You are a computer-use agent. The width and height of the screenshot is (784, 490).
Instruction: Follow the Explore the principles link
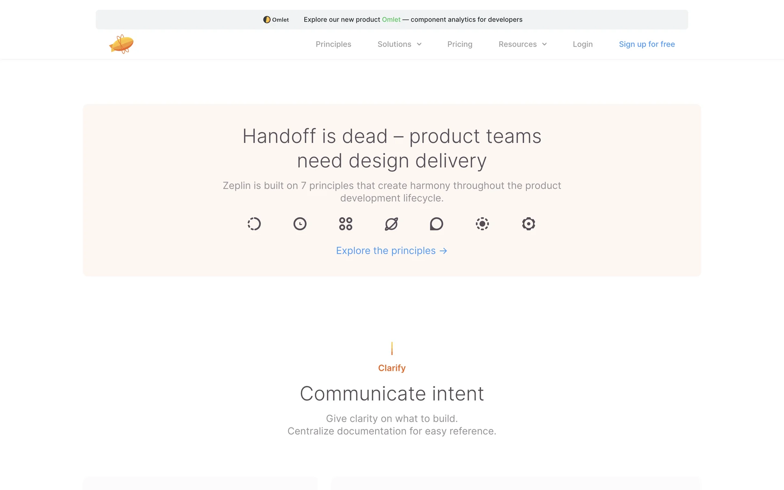[391, 251]
